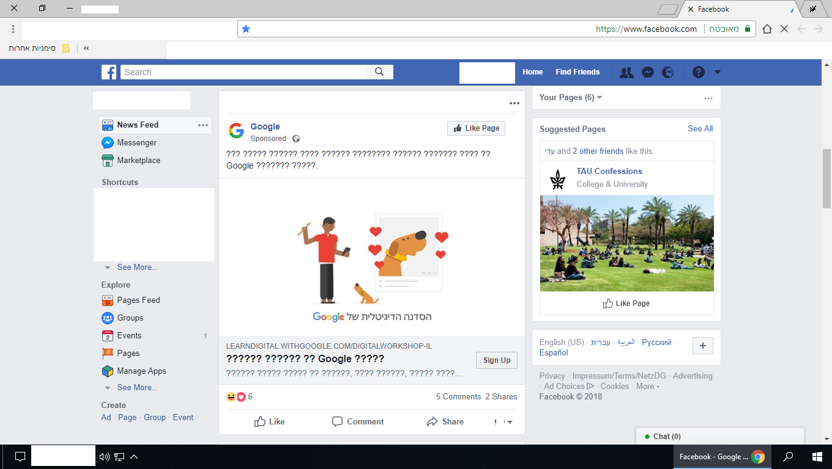Open Pages Feed in Explore

click(x=131, y=300)
